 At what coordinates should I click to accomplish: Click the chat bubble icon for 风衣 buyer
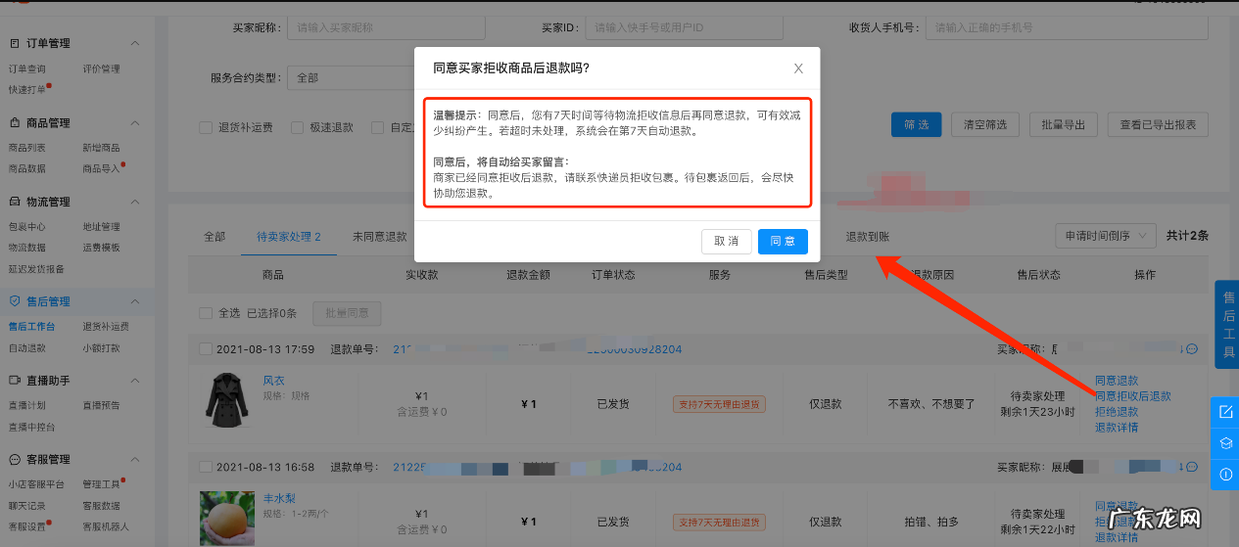(x=1192, y=349)
